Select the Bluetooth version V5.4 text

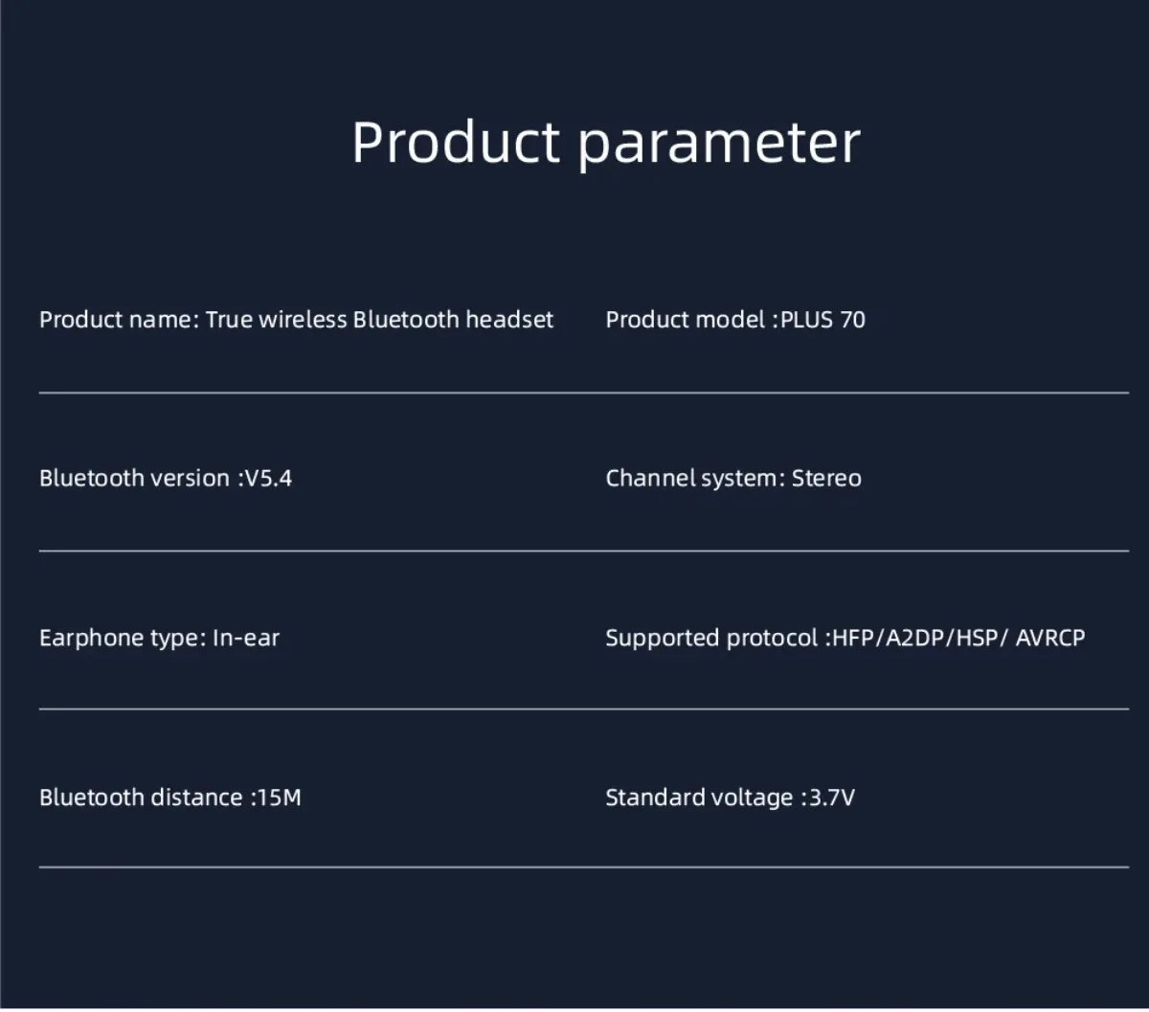(166, 478)
